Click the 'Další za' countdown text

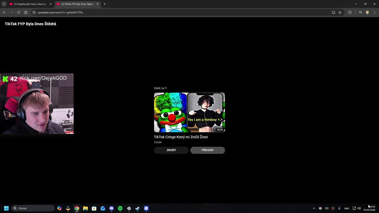160,88
